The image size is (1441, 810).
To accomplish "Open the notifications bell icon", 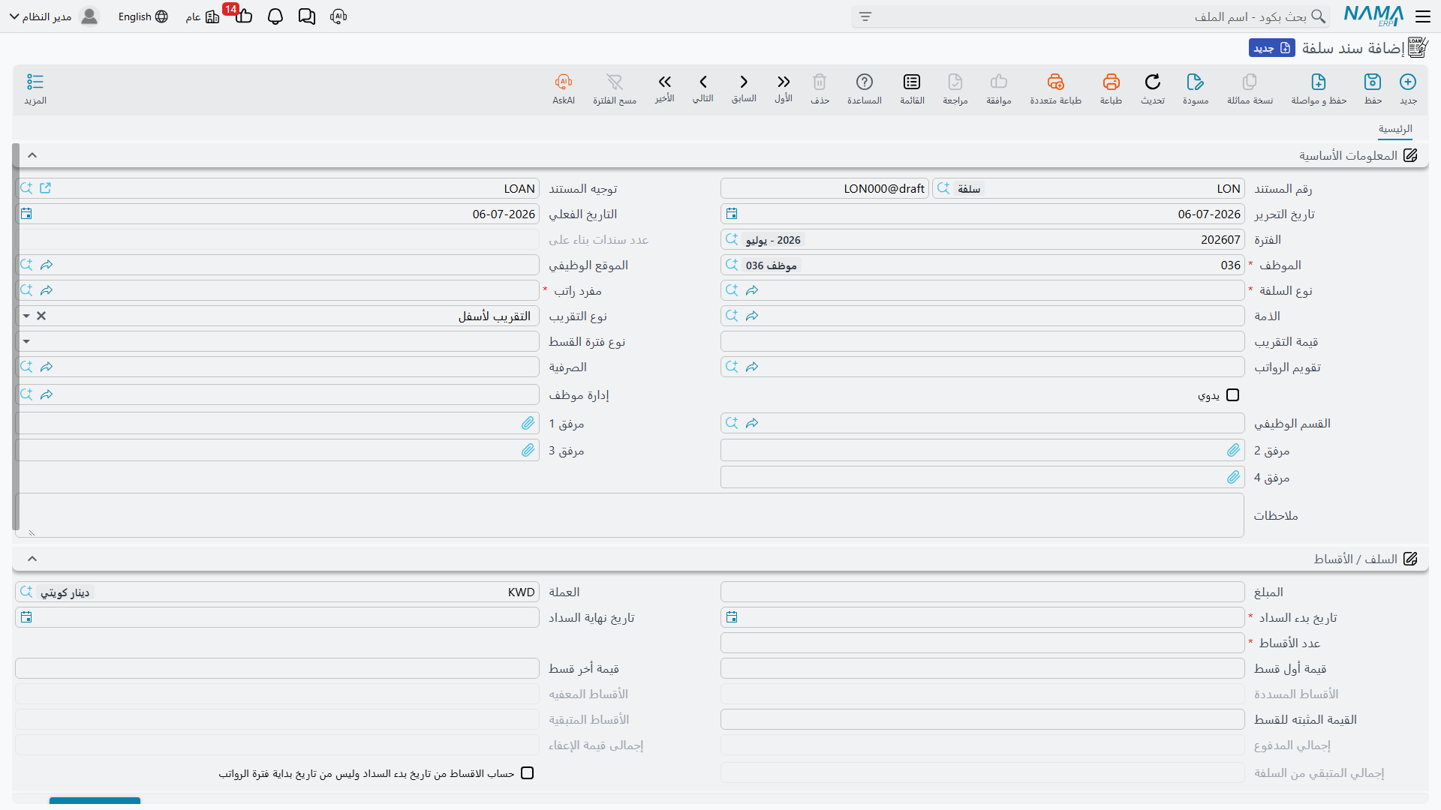I will point(275,16).
